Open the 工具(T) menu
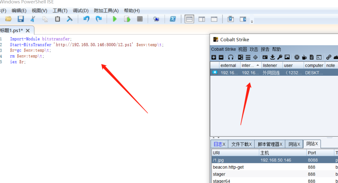338x183 pixels. tap(60, 11)
